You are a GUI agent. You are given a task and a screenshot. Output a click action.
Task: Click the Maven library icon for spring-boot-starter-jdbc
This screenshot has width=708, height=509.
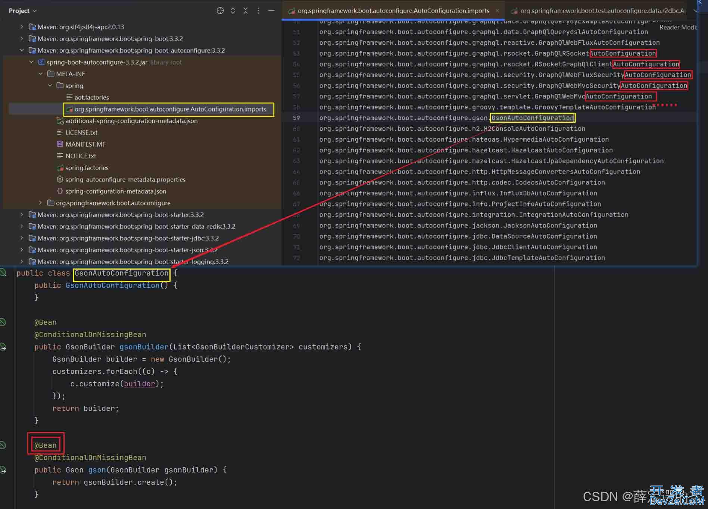(x=32, y=238)
